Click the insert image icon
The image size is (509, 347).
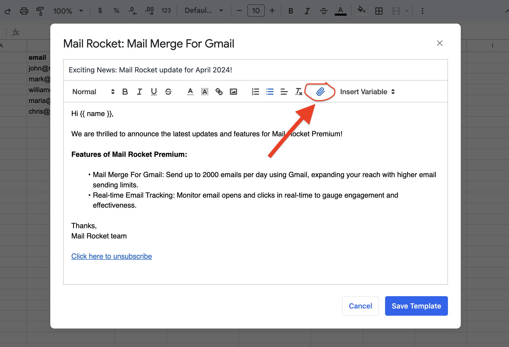pyautogui.click(x=233, y=92)
